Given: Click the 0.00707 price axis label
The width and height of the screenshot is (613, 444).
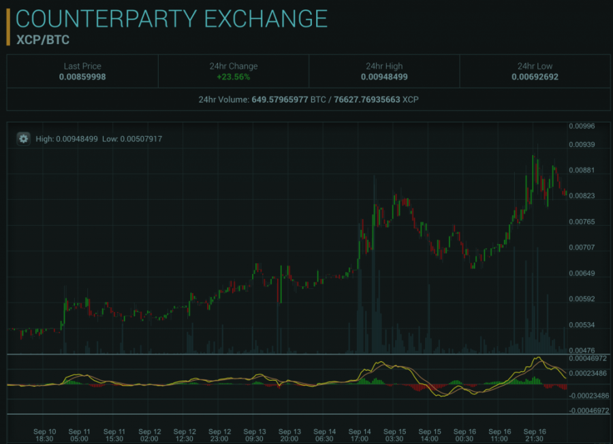Looking at the screenshot, I should [x=582, y=247].
